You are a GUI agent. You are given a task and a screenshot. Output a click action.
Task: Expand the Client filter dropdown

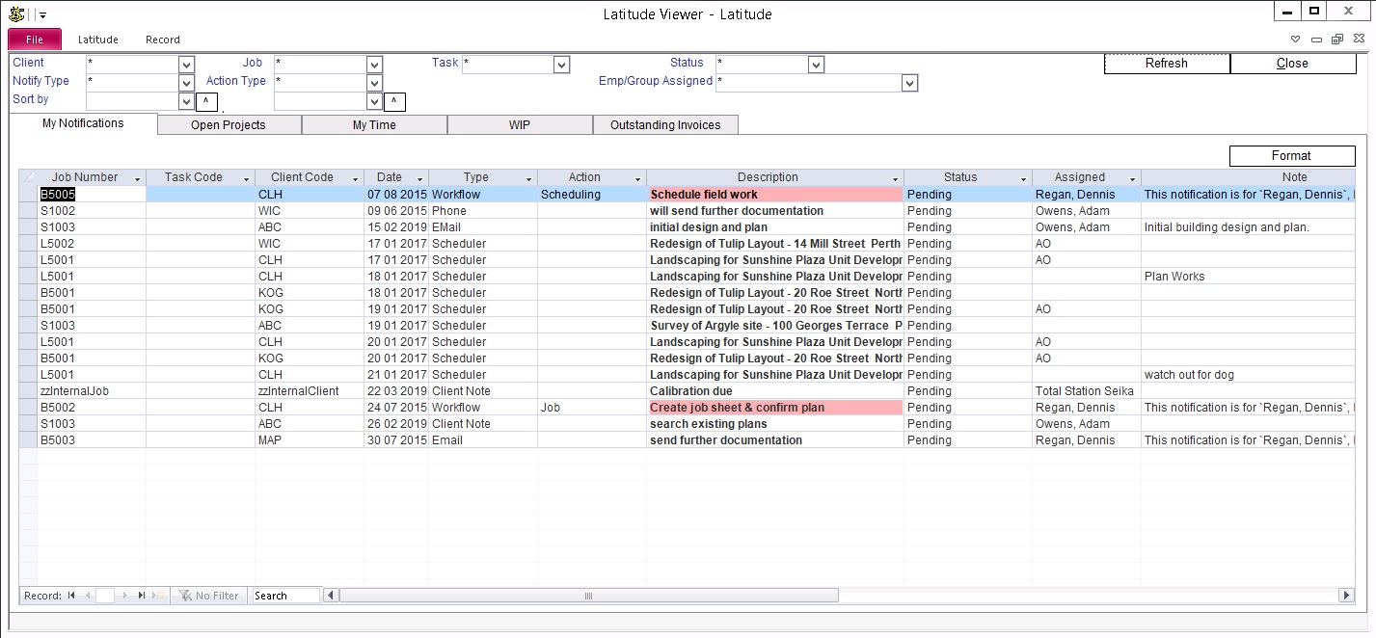(187, 65)
